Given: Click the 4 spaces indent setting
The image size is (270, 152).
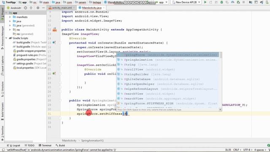Looking at the screenshot, I should tap(260, 150).
